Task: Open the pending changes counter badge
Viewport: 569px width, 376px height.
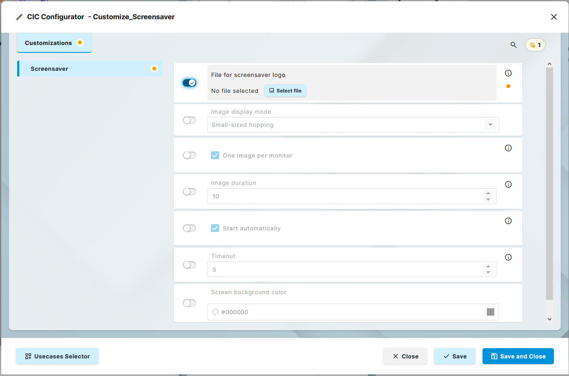Action: click(535, 45)
